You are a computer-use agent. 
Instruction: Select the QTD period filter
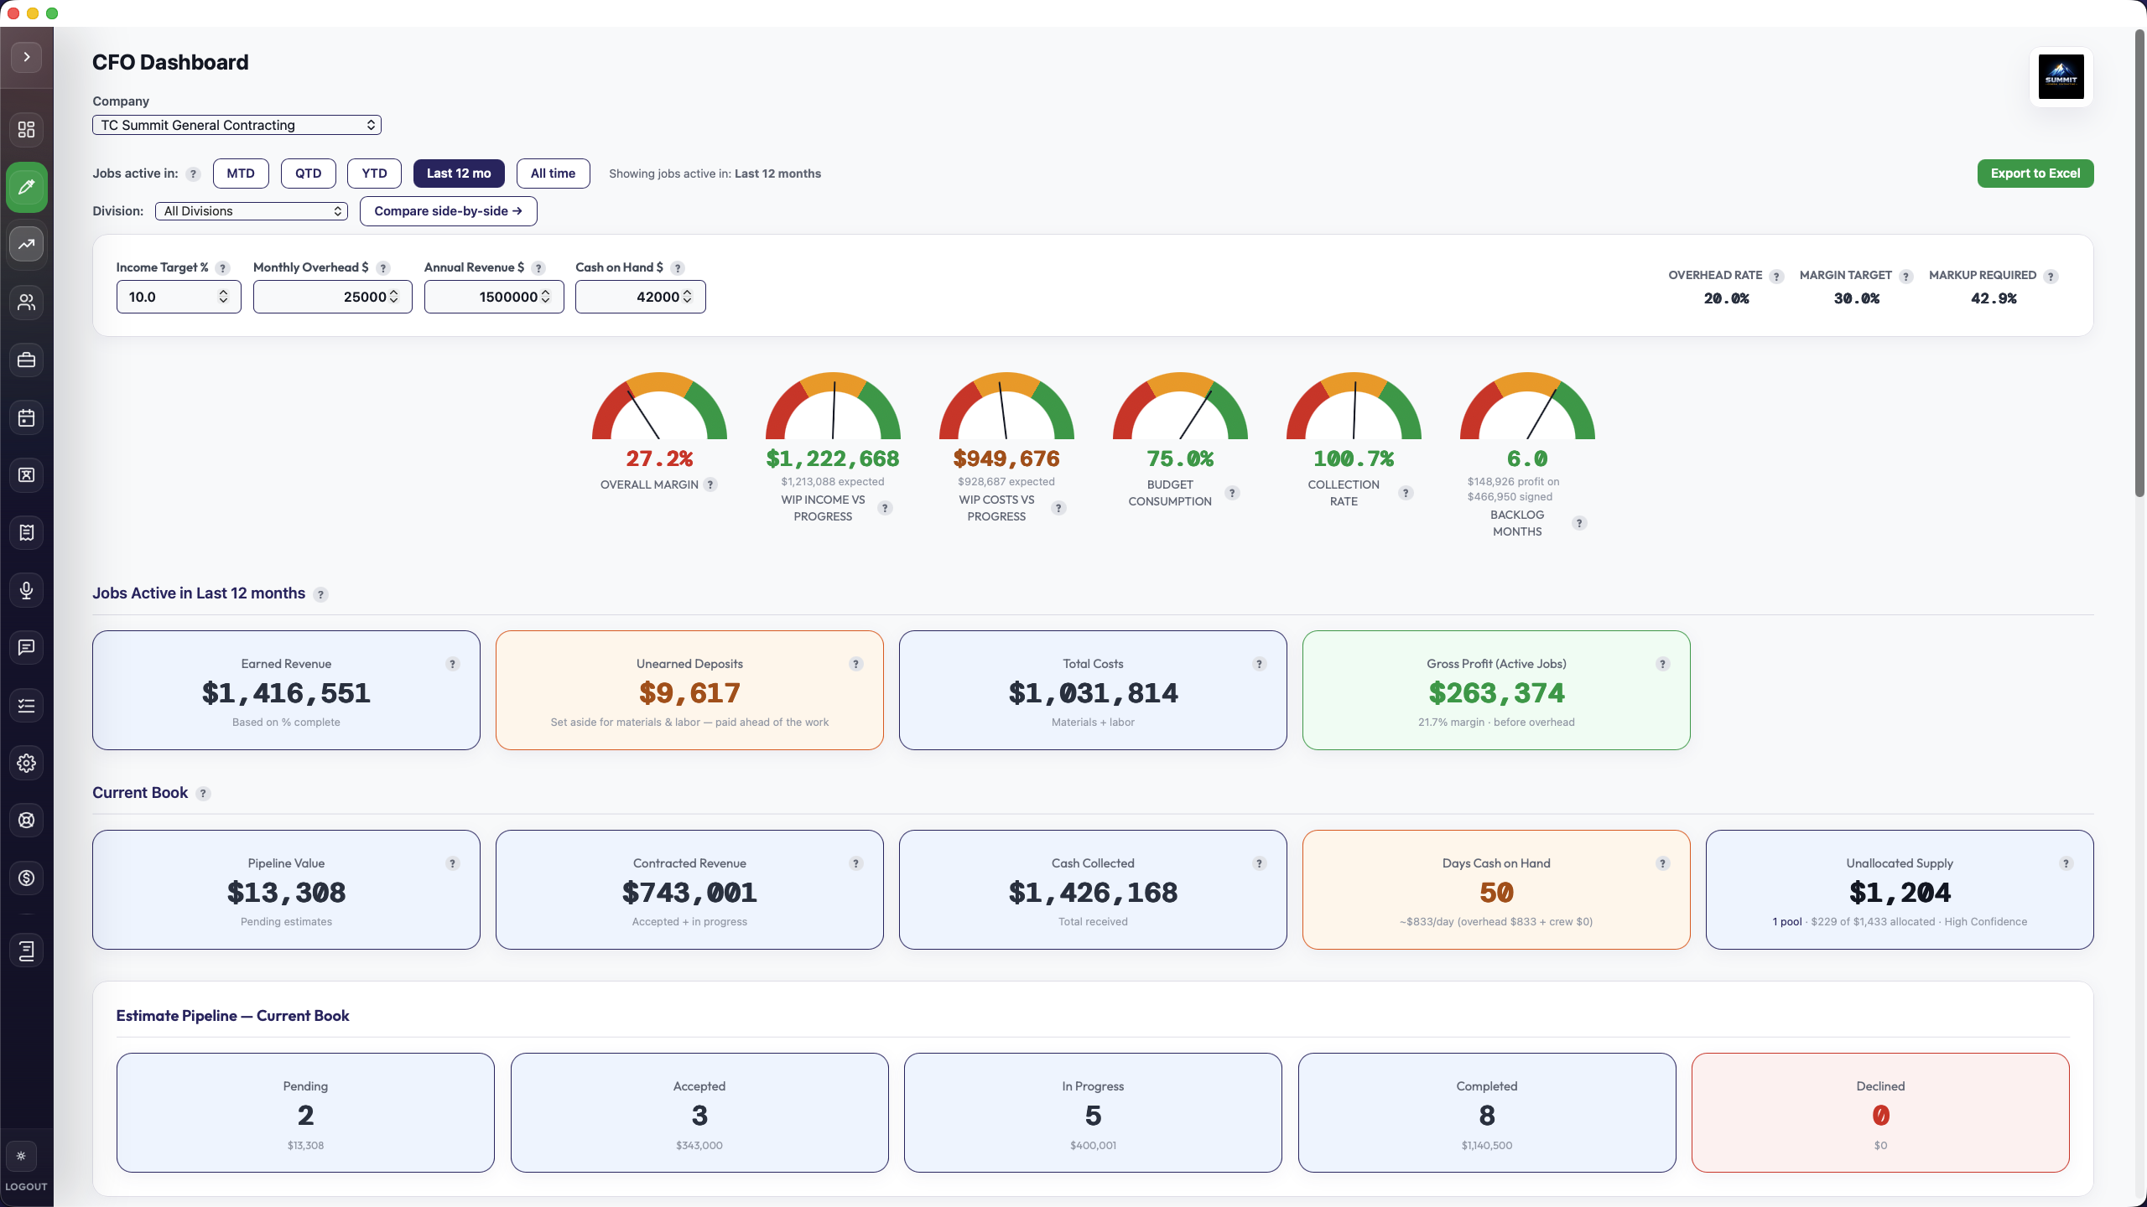(309, 174)
